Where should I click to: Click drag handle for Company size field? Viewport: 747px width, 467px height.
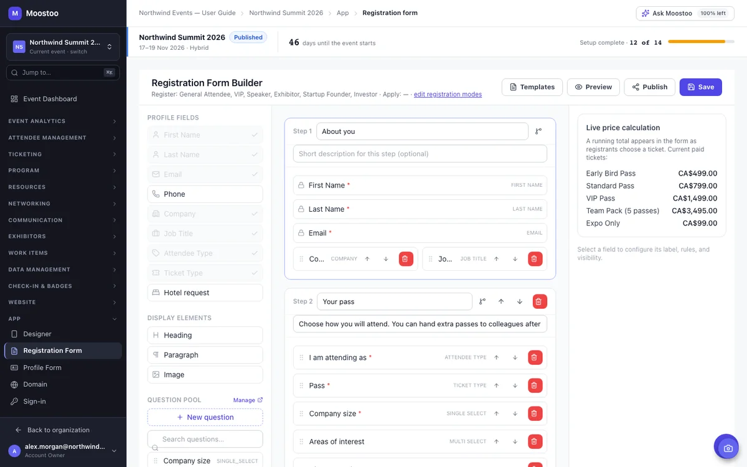[302, 413]
